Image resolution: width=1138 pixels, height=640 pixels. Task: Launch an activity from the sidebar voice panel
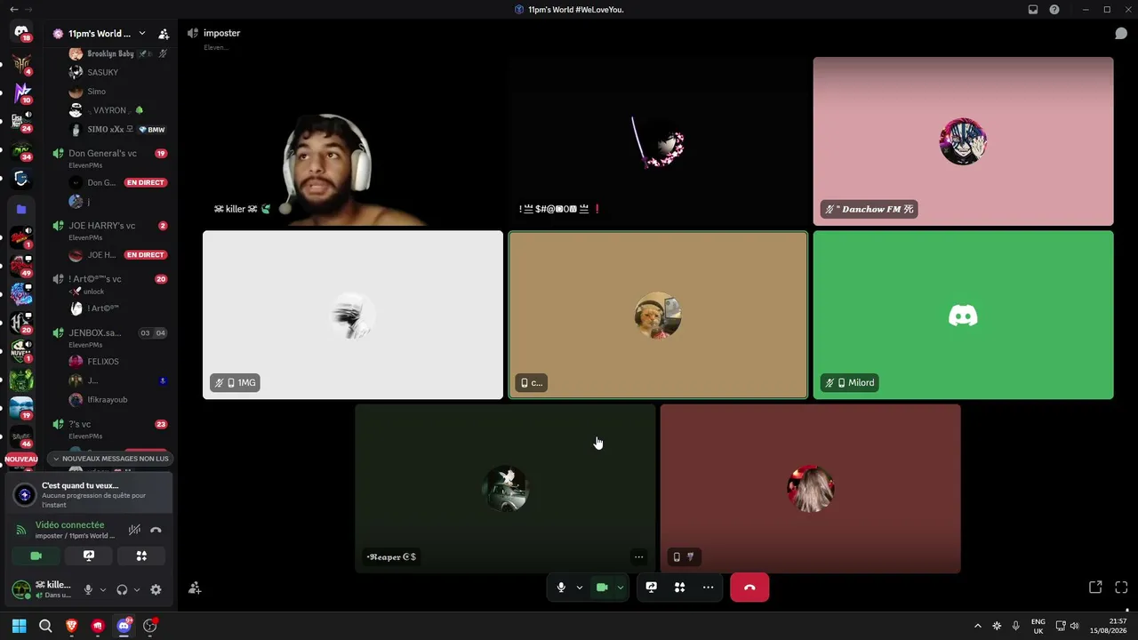(x=141, y=556)
